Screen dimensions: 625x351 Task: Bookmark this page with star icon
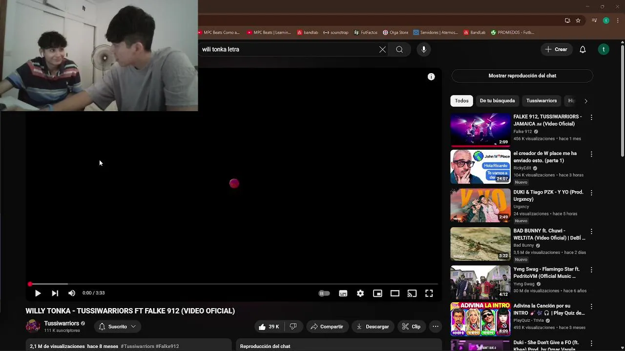(578, 20)
